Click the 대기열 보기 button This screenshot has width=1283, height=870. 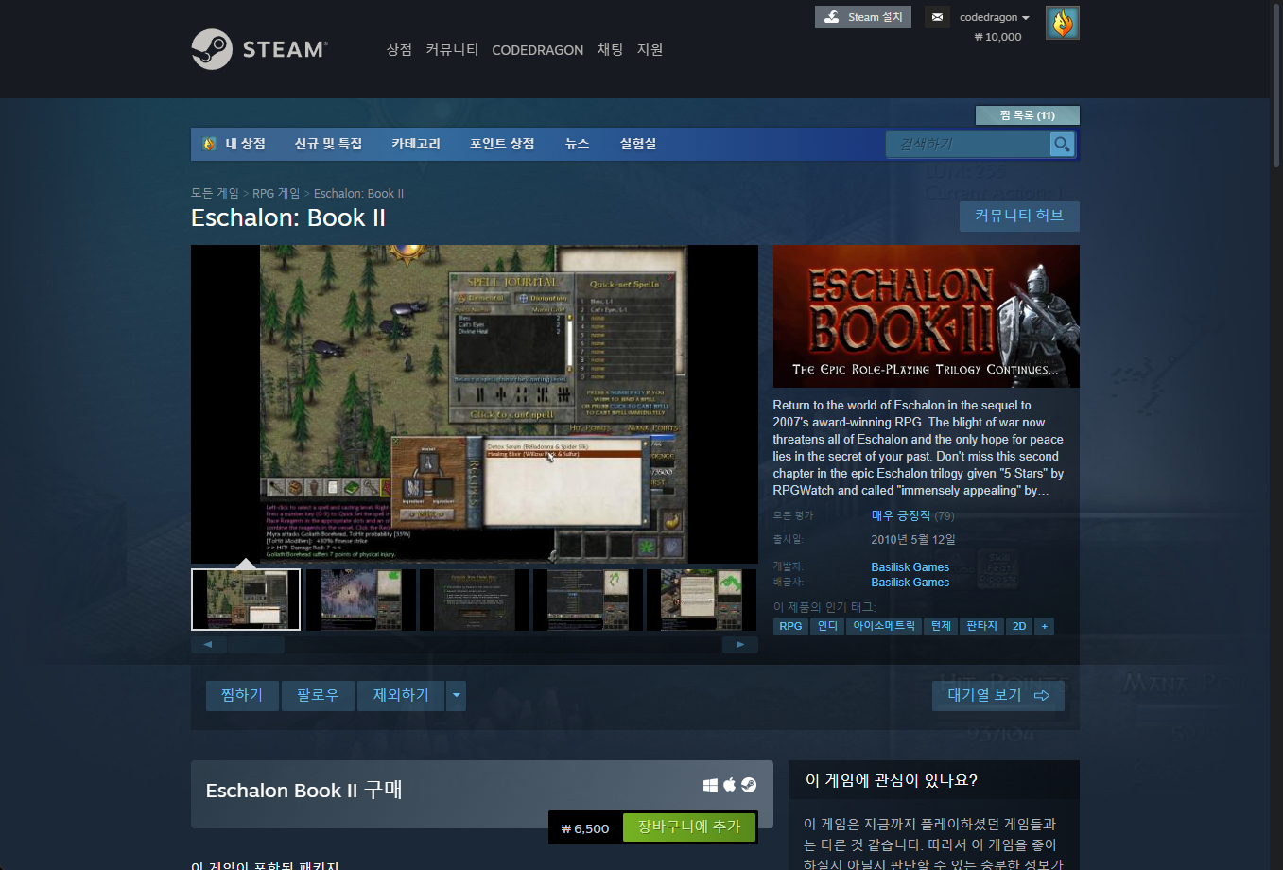click(x=998, y=695)
